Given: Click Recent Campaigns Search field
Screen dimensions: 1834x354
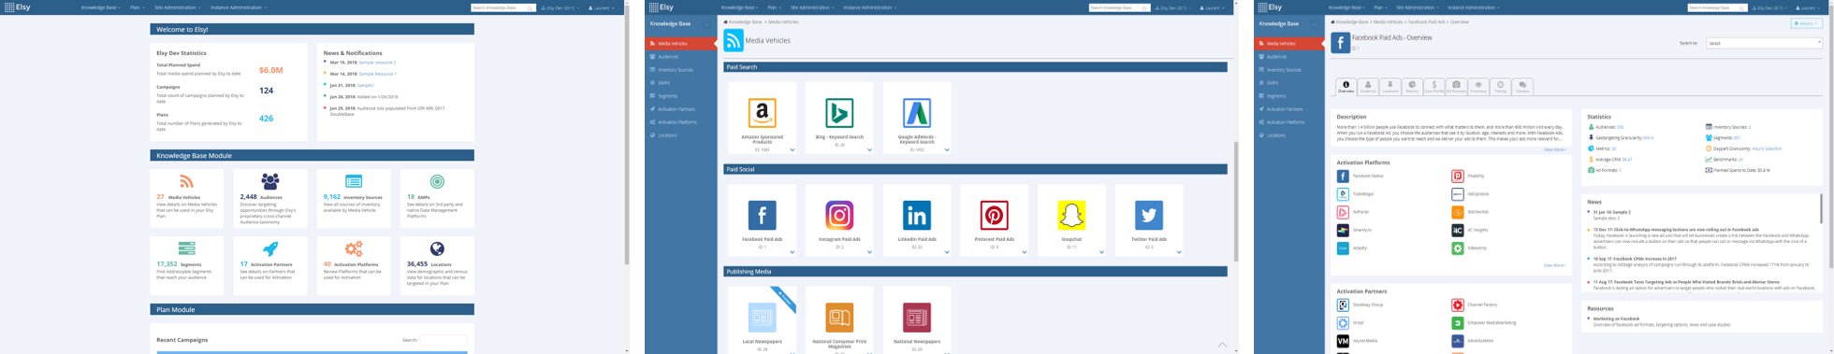Looking at the screenshot, I should click(x=444, y=340).
